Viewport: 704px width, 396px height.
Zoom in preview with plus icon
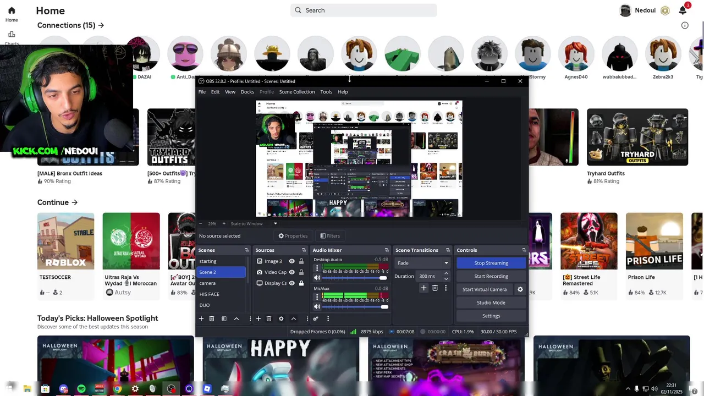coord(223,223)
